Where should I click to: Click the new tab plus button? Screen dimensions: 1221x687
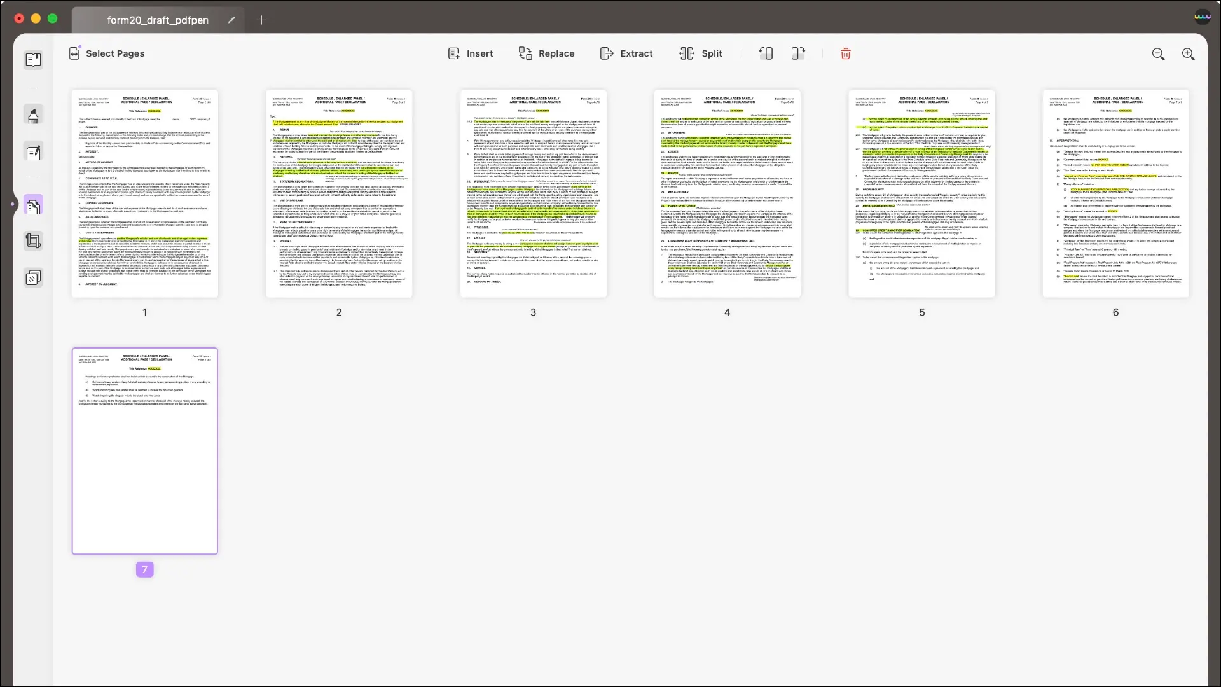[x=261, y=20]
